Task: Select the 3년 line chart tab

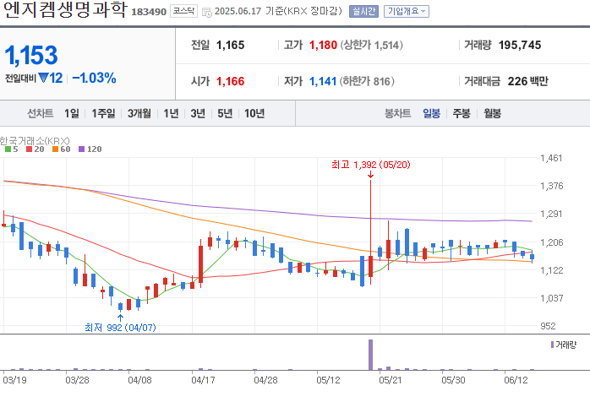Action: 198,113
